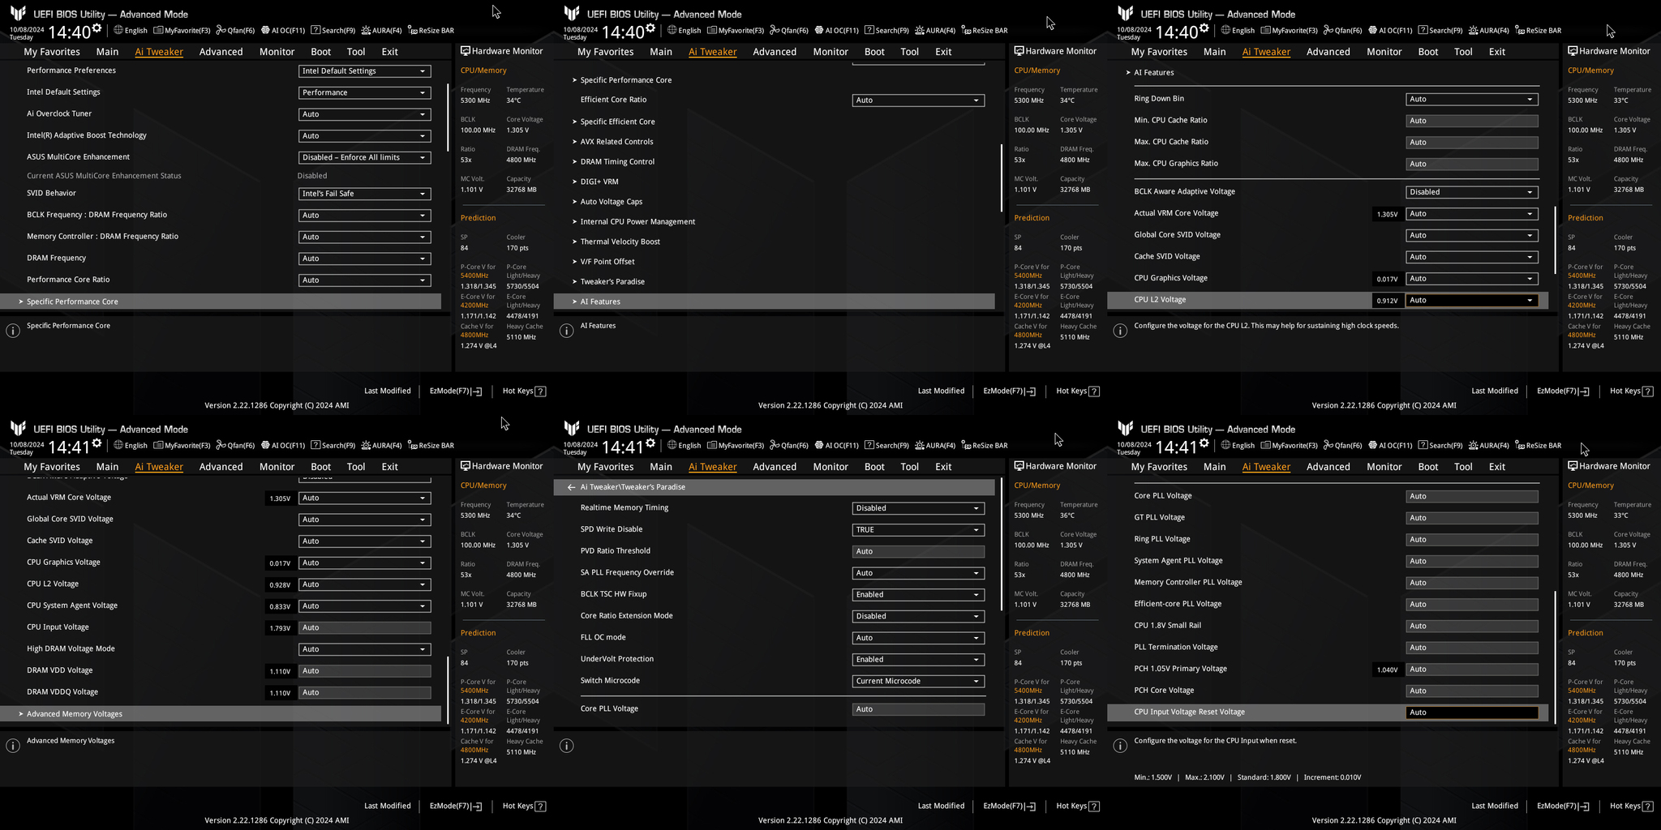The image size is (1661, 830).
Task: Open Qfan(F6) on the GT PLL Voltage screen
Action: click(x=1342, y=446)
